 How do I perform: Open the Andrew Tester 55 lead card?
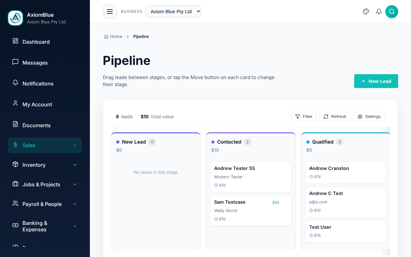pos(251,177)
